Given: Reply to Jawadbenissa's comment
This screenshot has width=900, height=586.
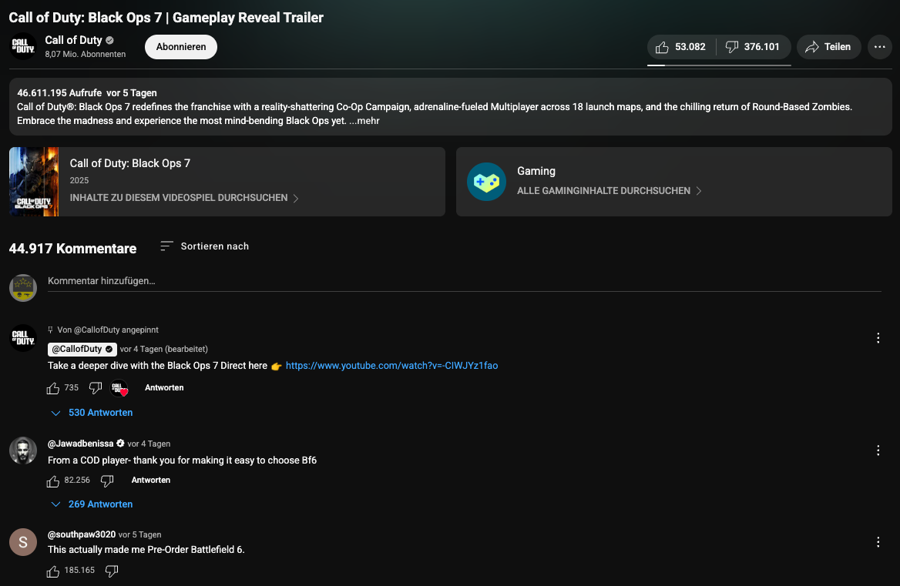Looking at the screenshot, I should point(151,481).
